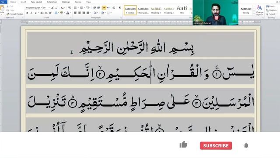
Task: Open the View tab
Action: coord(88,2)
